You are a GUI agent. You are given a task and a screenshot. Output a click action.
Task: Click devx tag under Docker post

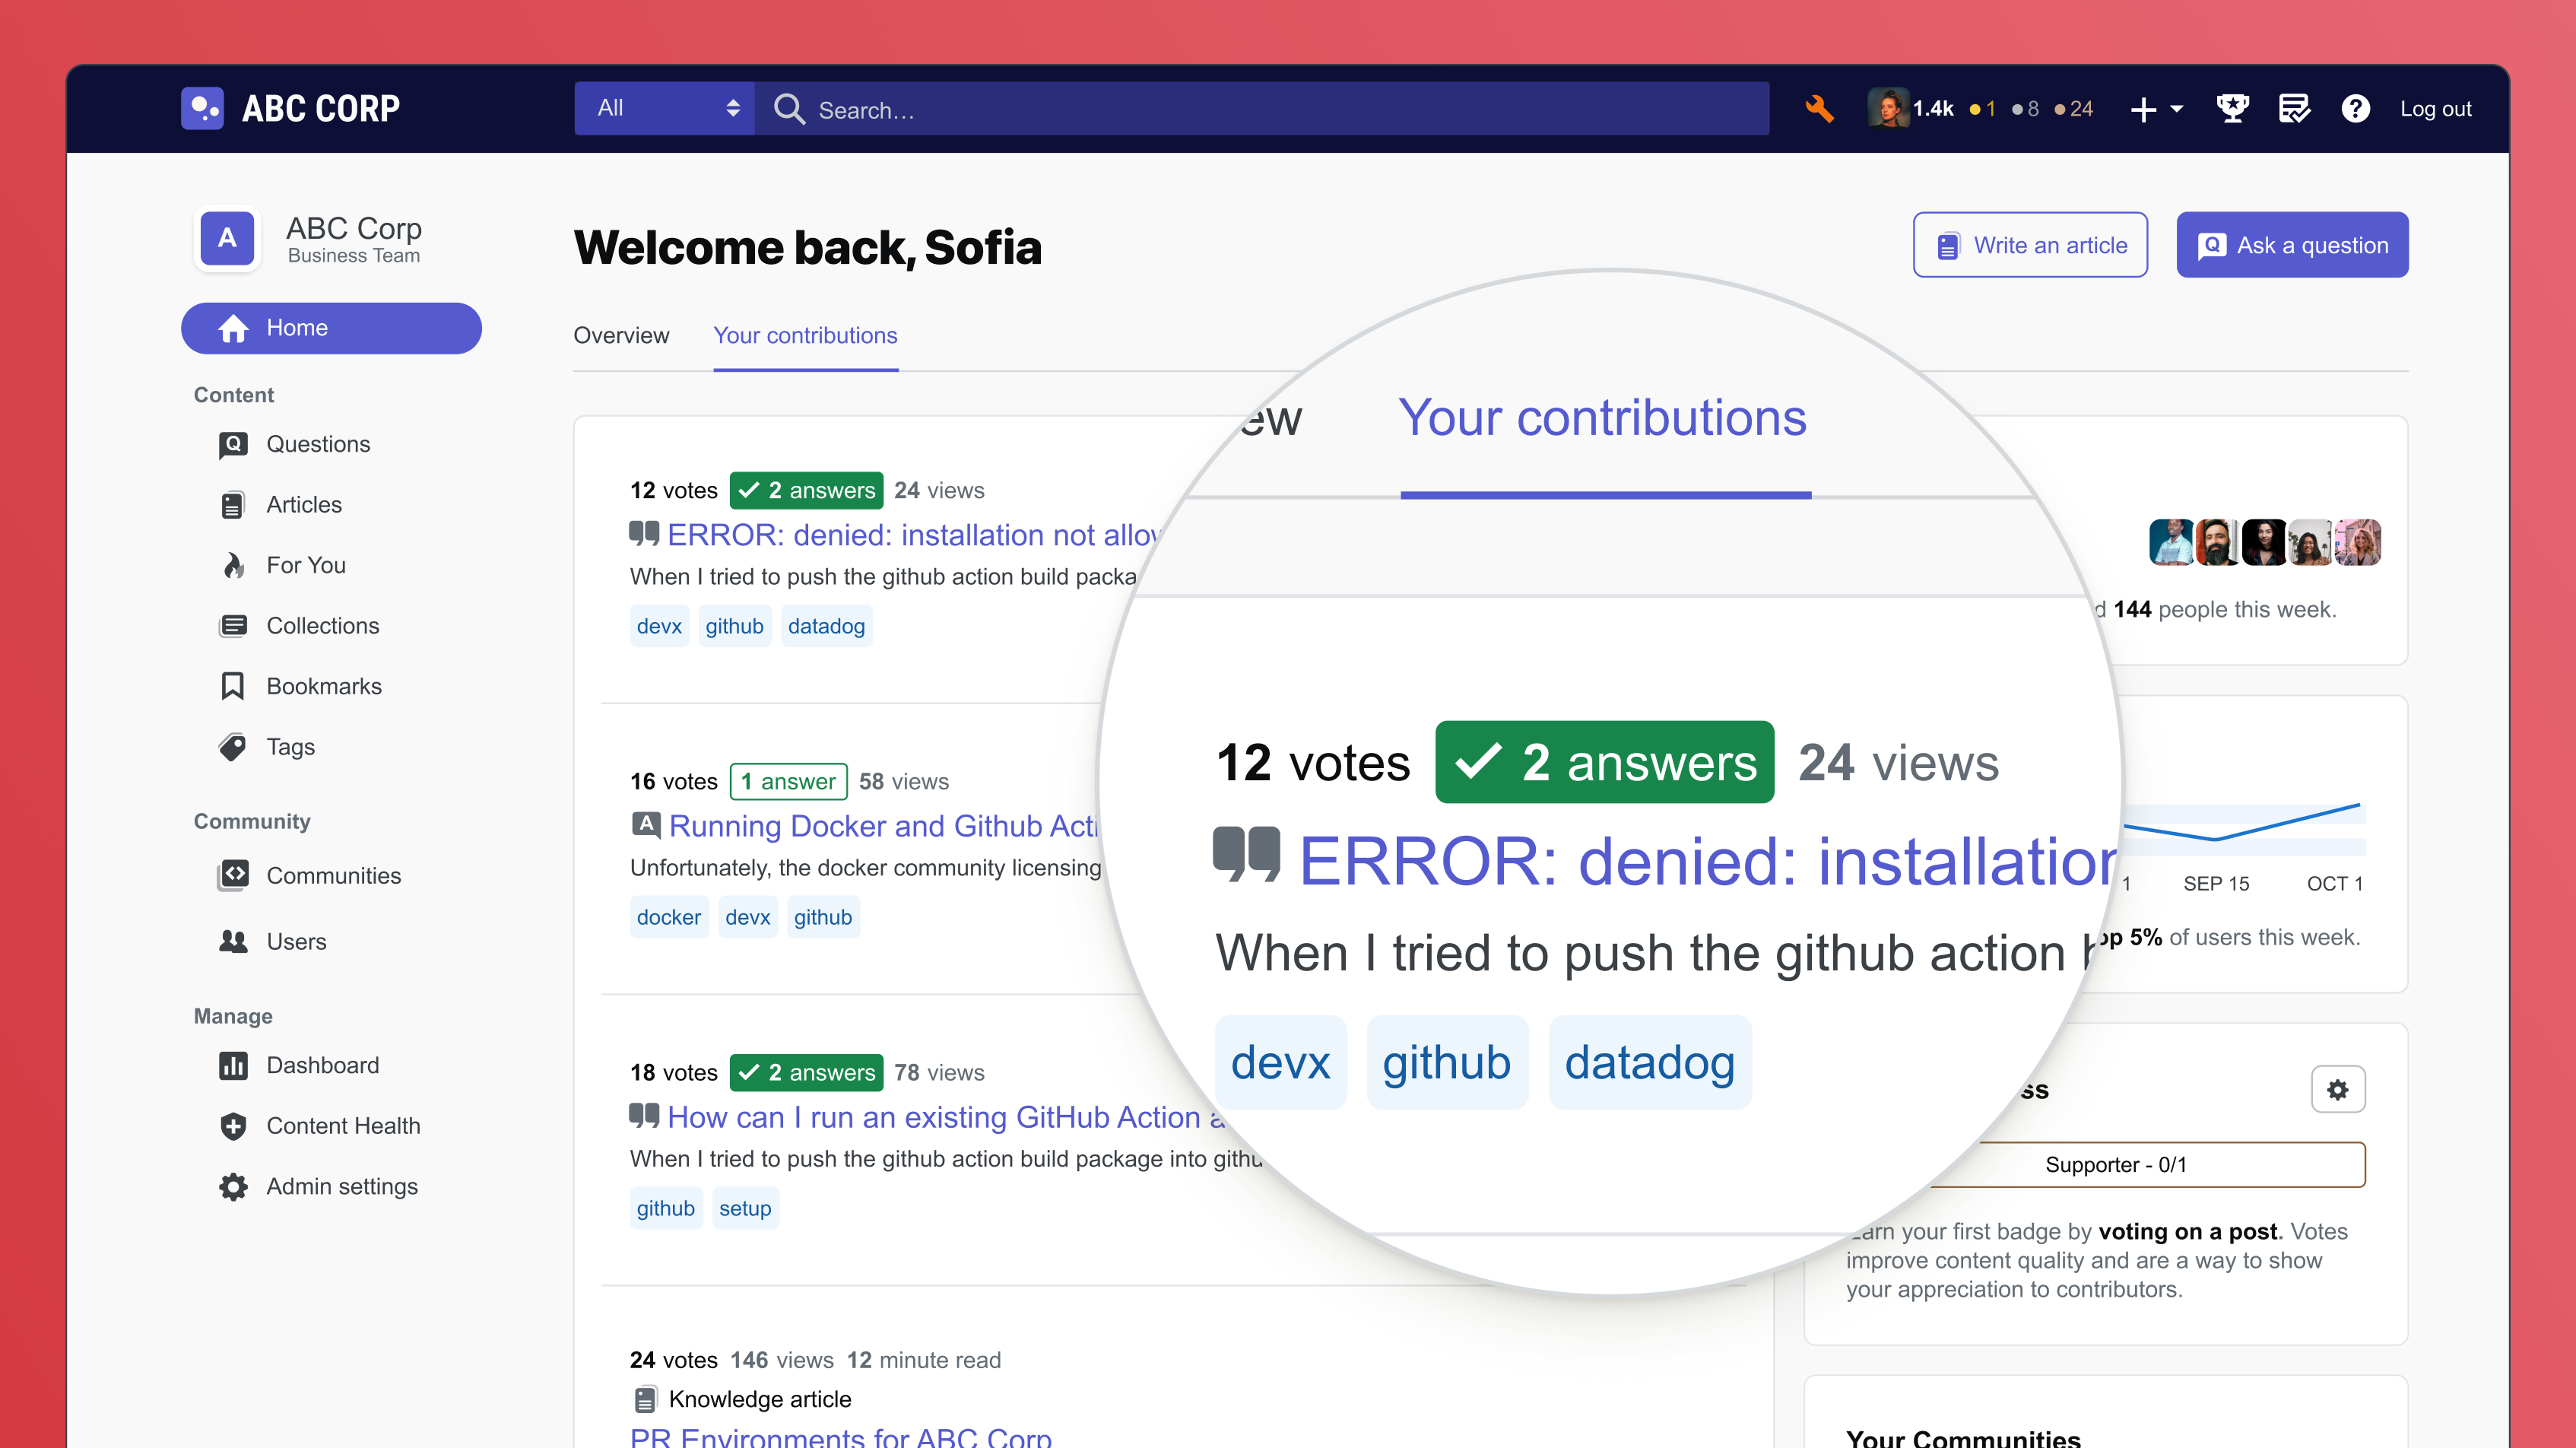(x=747, y=917)
